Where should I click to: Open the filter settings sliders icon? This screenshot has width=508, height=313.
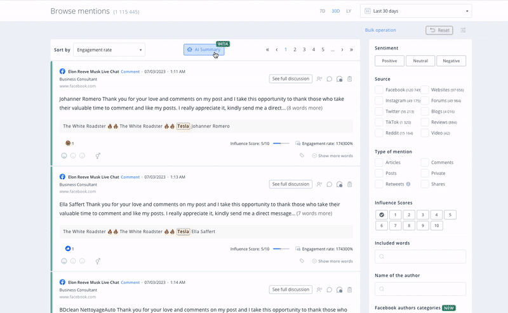(x=464, y=30)
